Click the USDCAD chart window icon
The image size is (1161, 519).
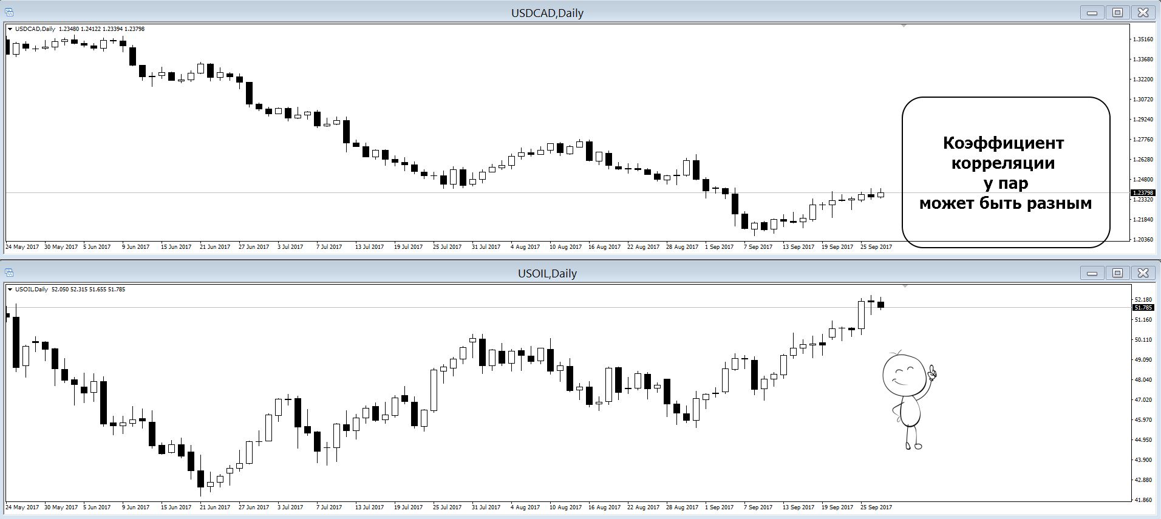coord(9,13)
